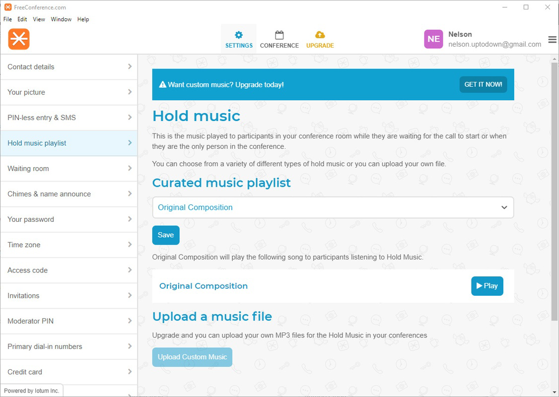Play the Original Composition song
Viewport: 559px width, 397px height.
coord(487,286)
